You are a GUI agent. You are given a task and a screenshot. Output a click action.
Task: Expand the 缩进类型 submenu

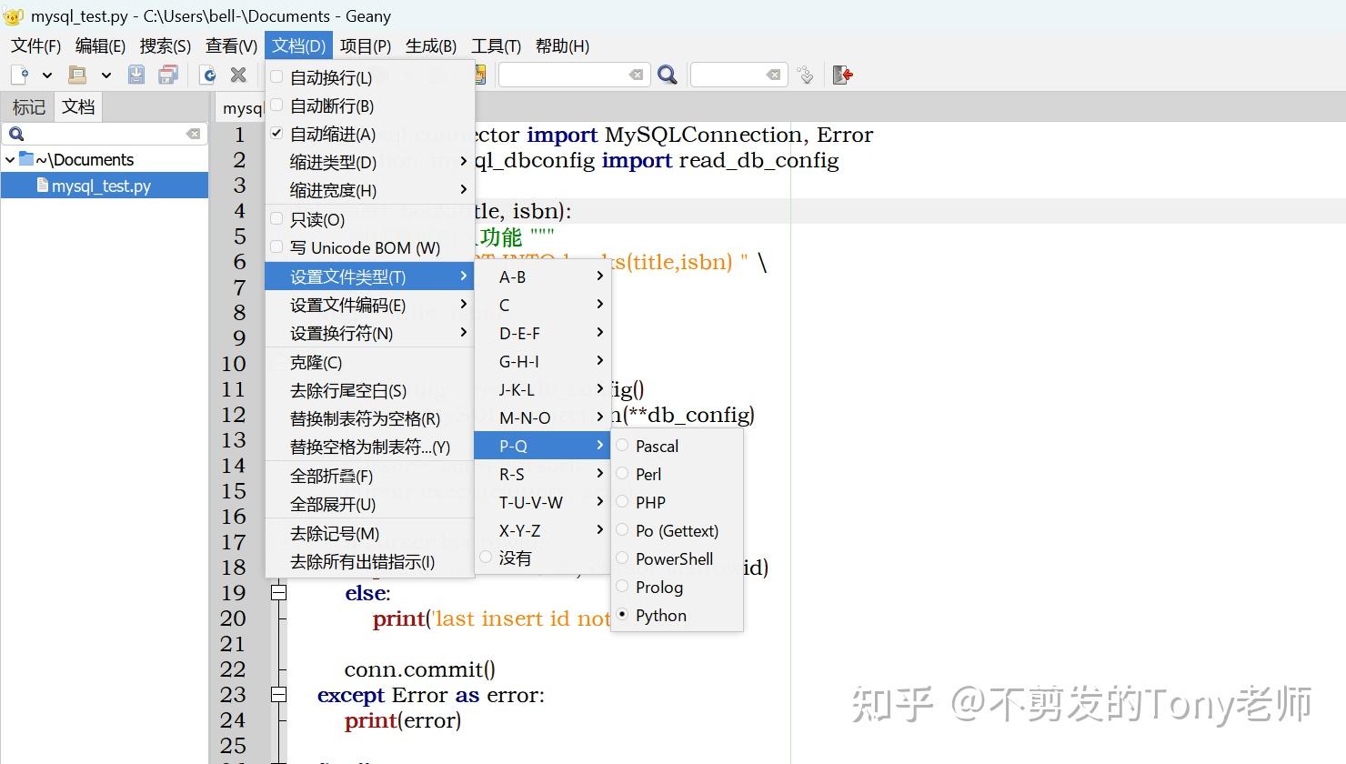point(369,162)
